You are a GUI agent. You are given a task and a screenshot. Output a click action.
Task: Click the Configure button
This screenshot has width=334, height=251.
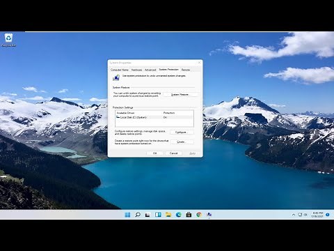182,132
